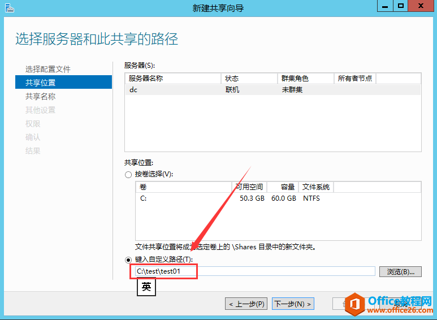This screenshot has height=320, width=437.
Task: Sort by 可用空间 column header
Action: [x=249, y=187]
